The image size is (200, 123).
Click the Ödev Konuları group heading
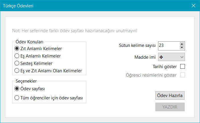tap(30, 42)
